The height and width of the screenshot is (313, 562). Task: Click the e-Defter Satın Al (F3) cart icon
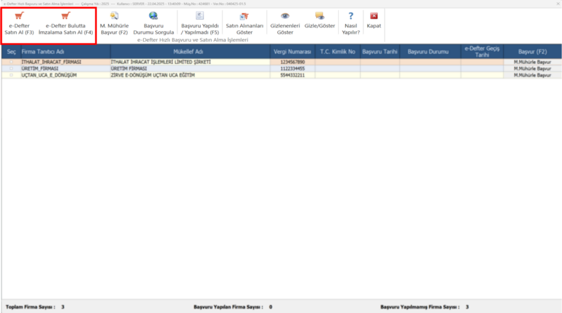click(19, 16)
